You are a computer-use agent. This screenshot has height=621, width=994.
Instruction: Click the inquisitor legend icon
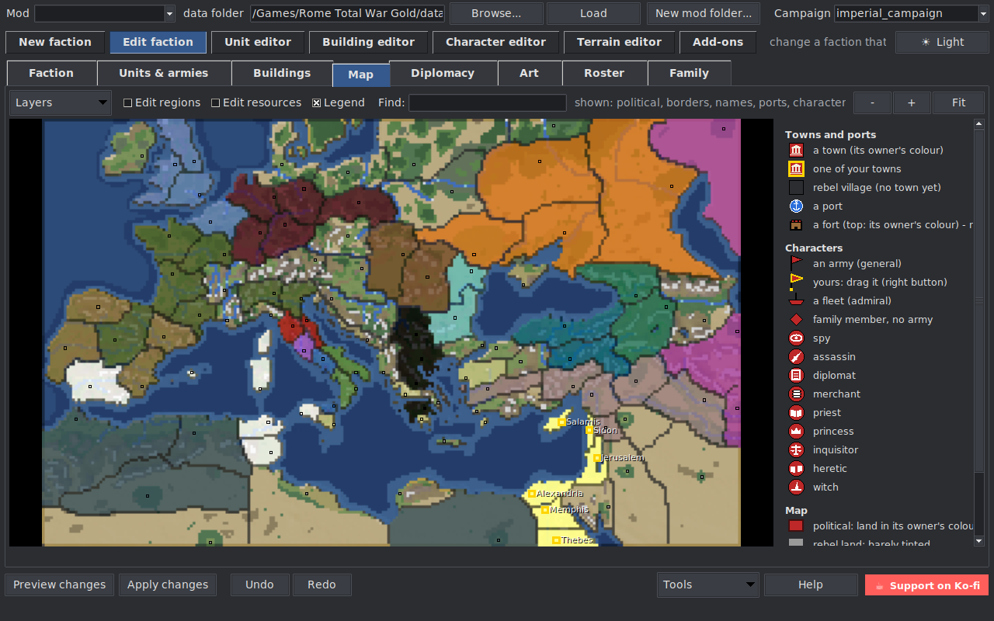[796, 450]
